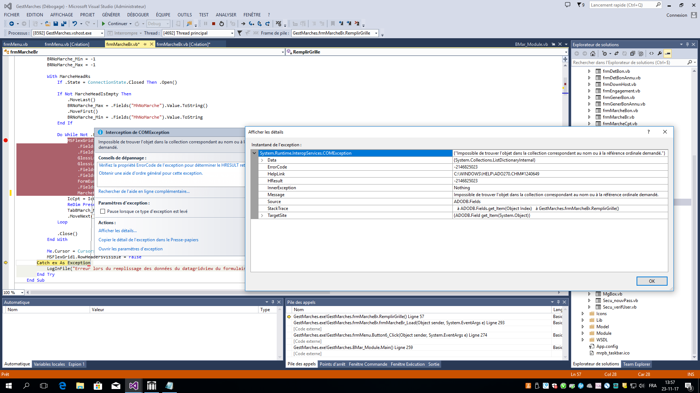This screenshot has width=700, height=393.
Task: Toggle the Preview Selected Items button
Action: coord(668,53)
